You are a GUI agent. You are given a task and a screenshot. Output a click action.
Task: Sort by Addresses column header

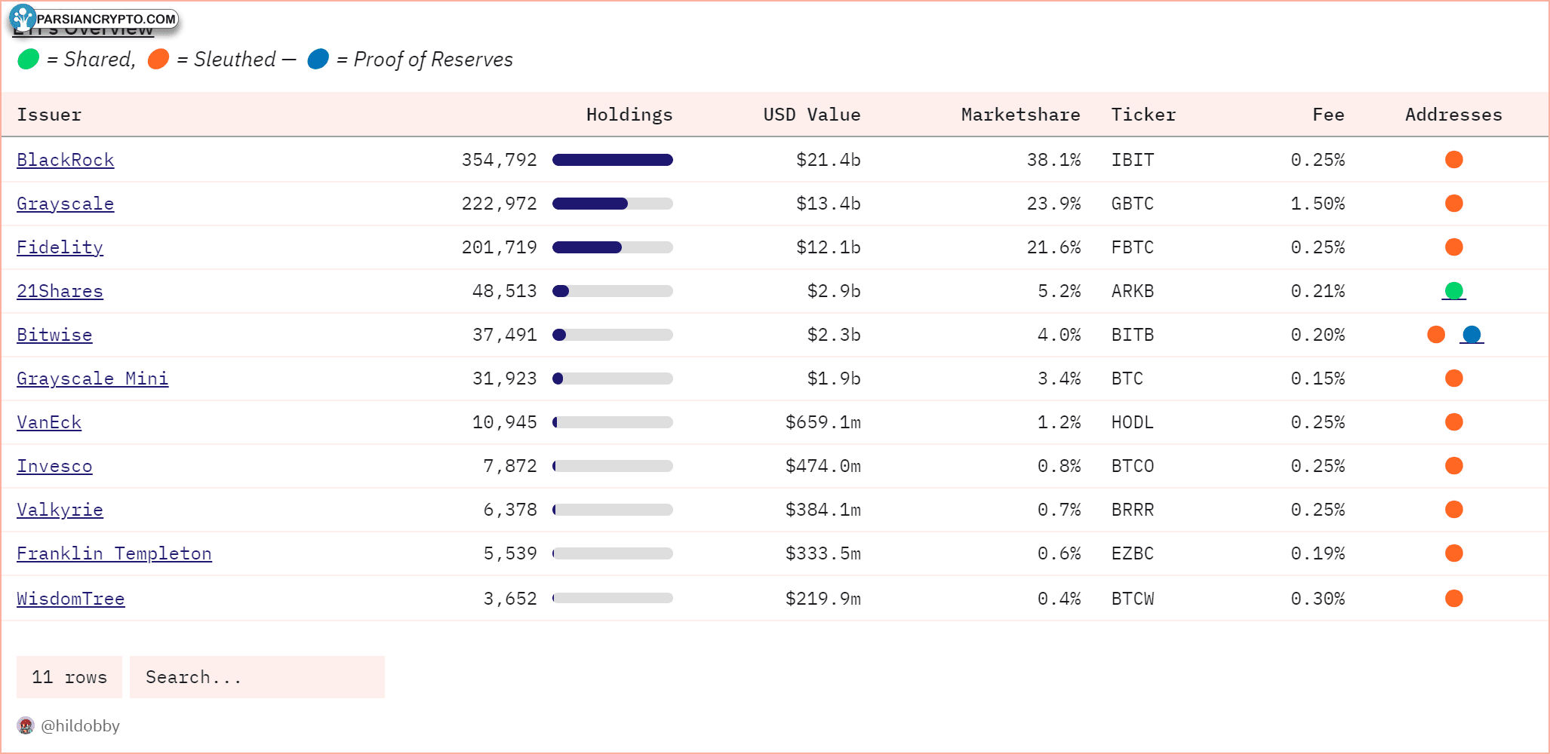click(1453, 115)
